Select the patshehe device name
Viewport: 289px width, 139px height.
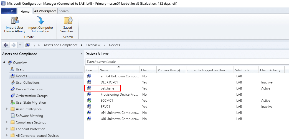coord(107,88)
